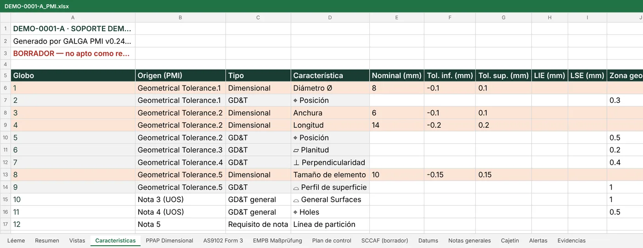Click the 'Tipo' header cell
Screen dimensions: 643x248
coord(258,76)
